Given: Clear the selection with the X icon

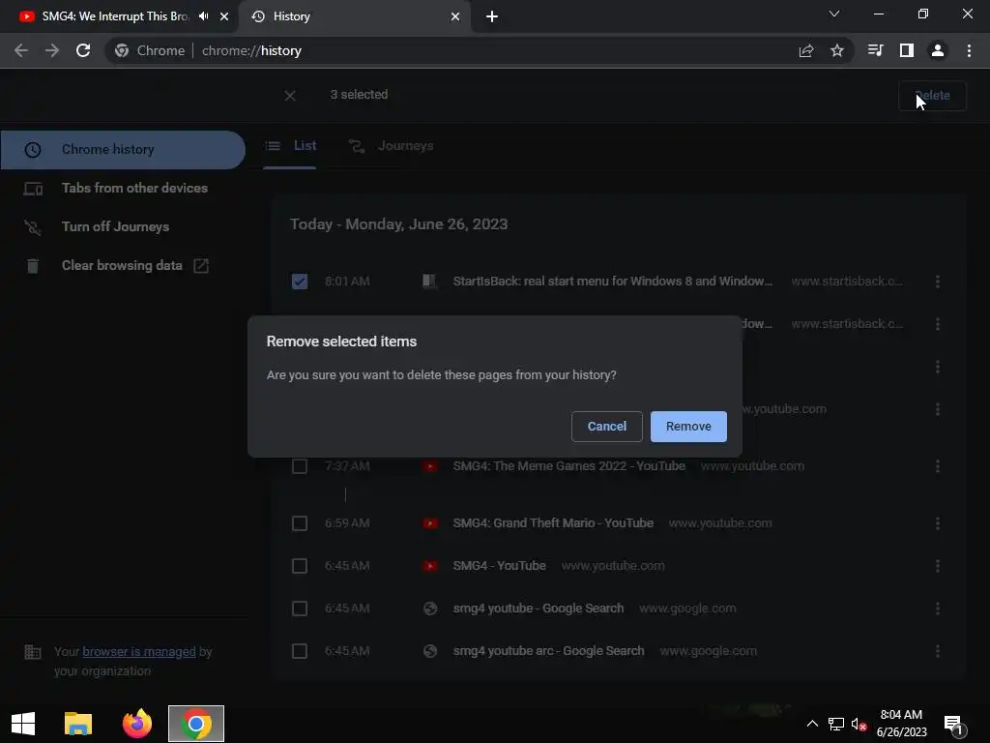Looking at the screenshot, I should click(290, 96).
